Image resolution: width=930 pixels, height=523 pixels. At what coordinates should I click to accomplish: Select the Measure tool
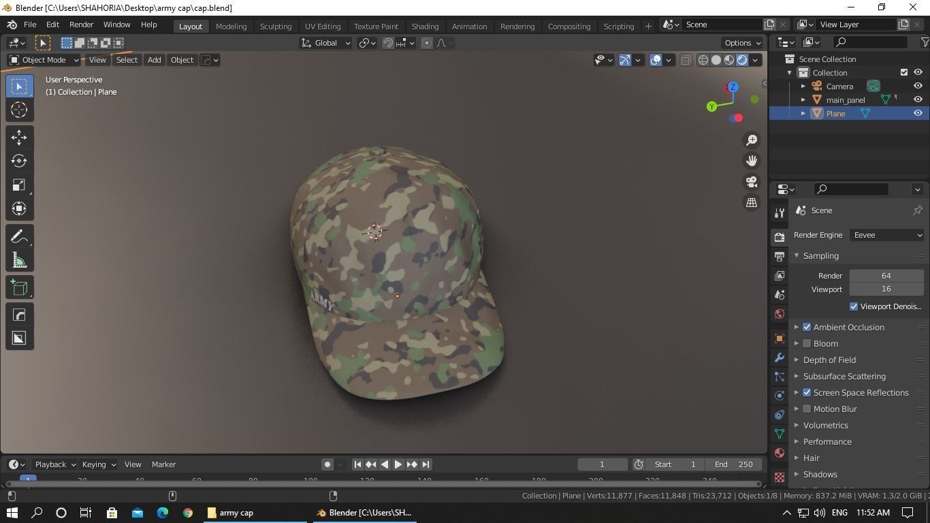point(19,260)
